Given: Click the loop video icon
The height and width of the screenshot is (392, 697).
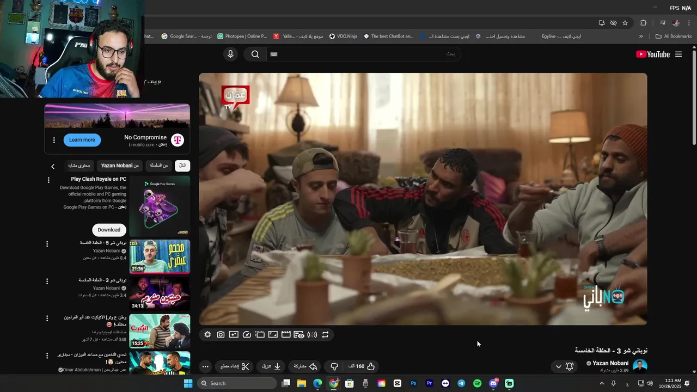Looking at the screenshot, I should 325,335.
